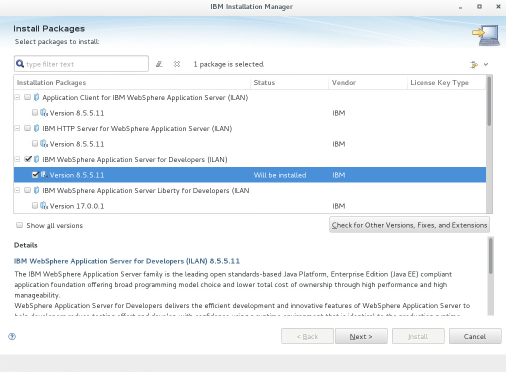Check the Application Client package checkbox
This screenshot has height=372, width=506.
[x=27, y=97]
